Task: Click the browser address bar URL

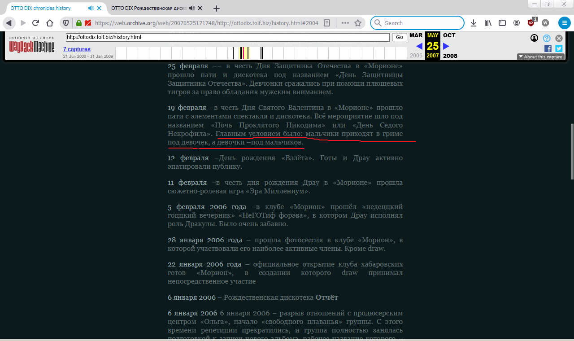Action: coord(206,23)
